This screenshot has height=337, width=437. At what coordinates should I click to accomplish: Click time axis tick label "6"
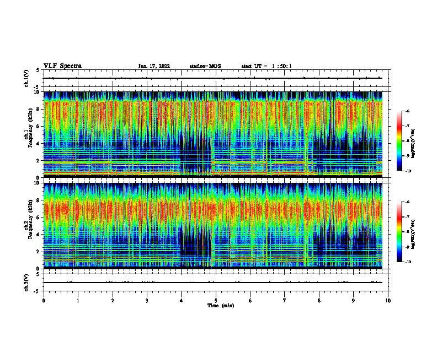(x=250, y=301)
